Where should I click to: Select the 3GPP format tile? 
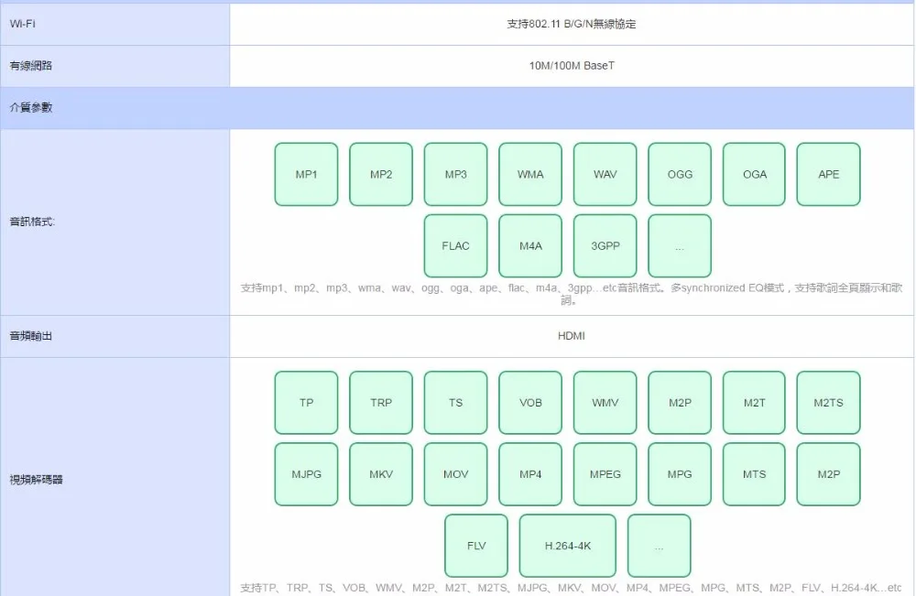pos(605,245)
